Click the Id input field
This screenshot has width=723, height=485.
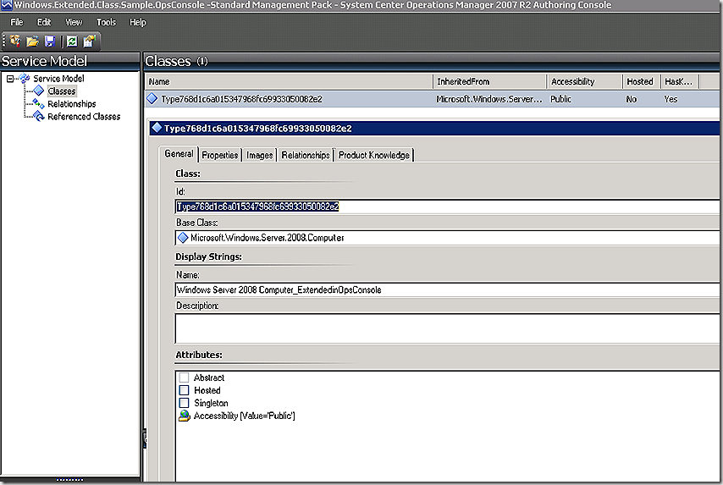[447, 207]
